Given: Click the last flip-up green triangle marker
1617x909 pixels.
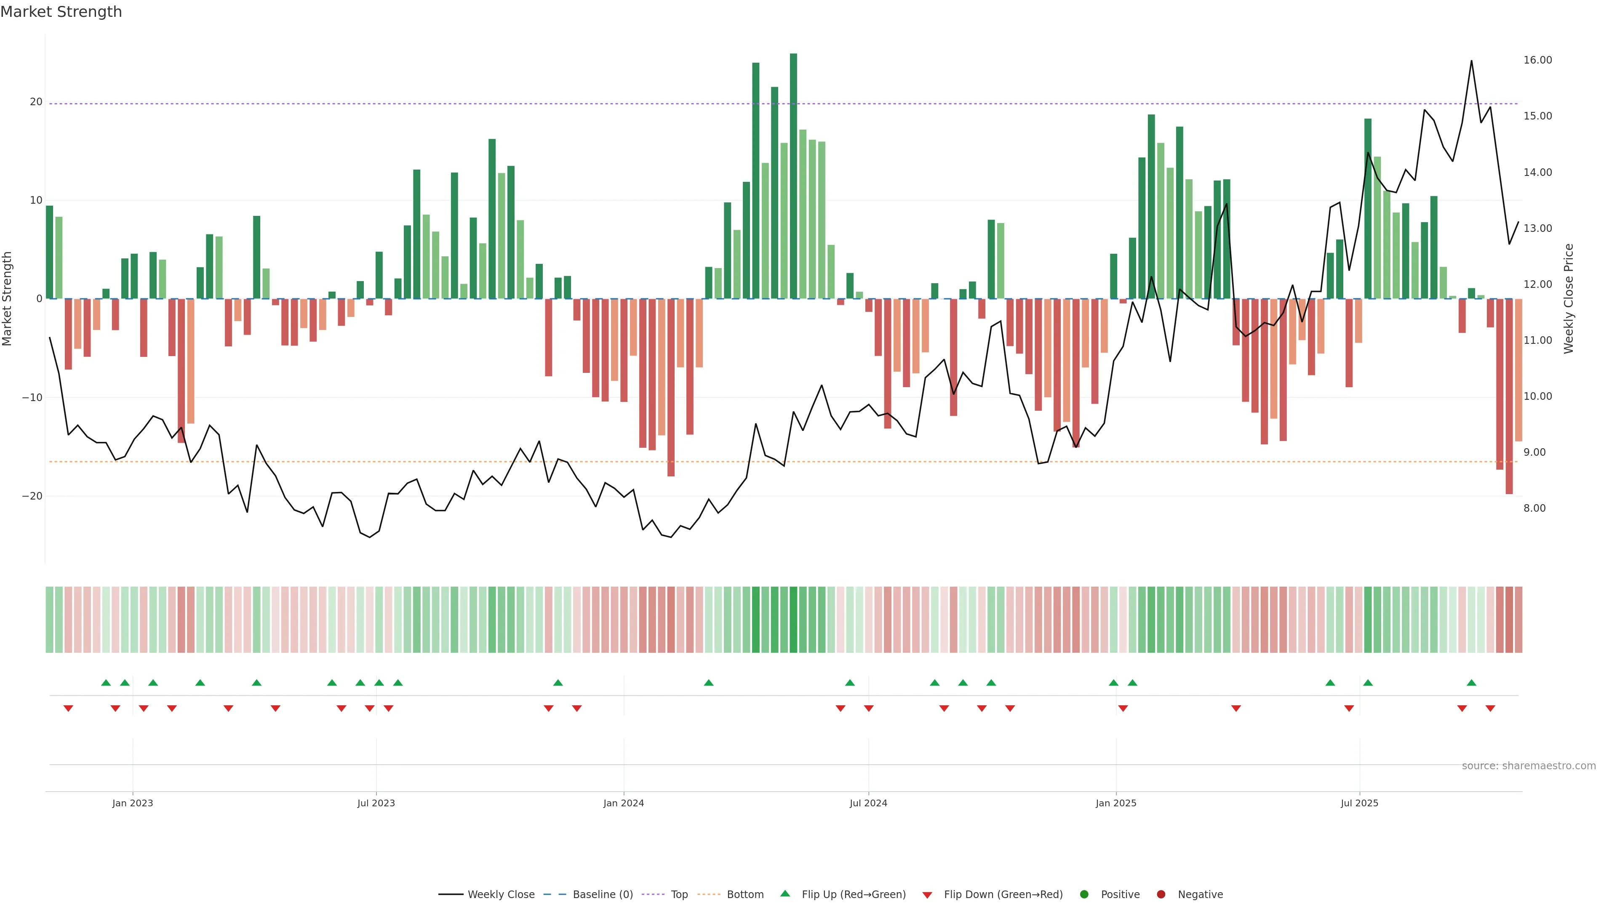Looking at the screenshot, I should coord(1471,683).
